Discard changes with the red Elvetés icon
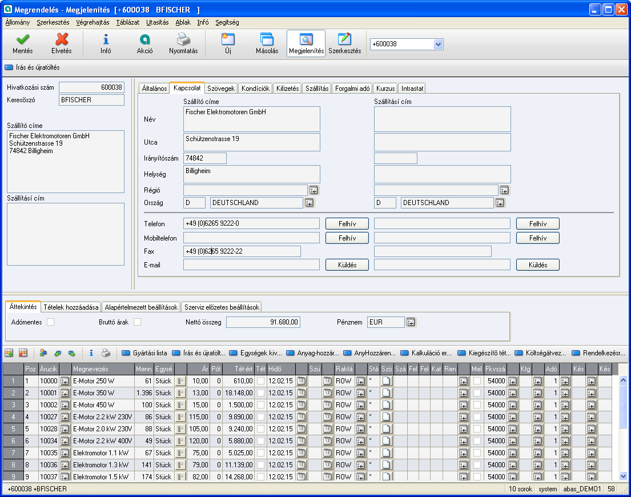The image size is (631, 497). (62, 39)
